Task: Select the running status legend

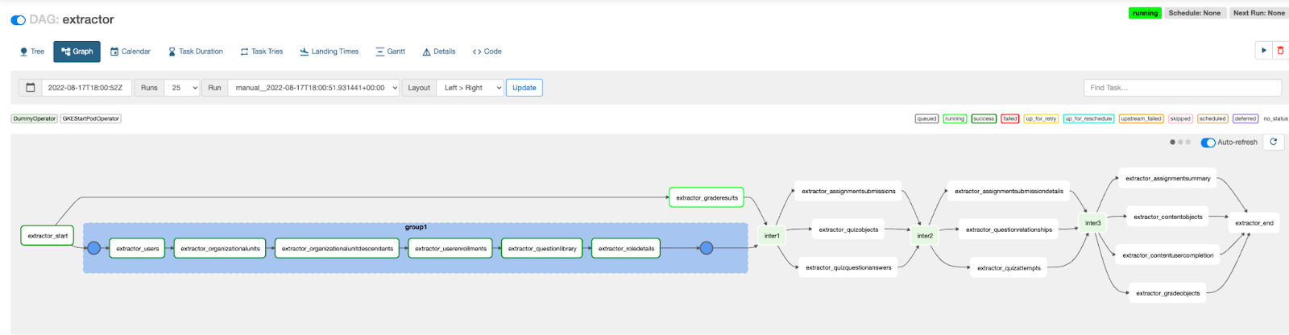Action: (955, 118)
